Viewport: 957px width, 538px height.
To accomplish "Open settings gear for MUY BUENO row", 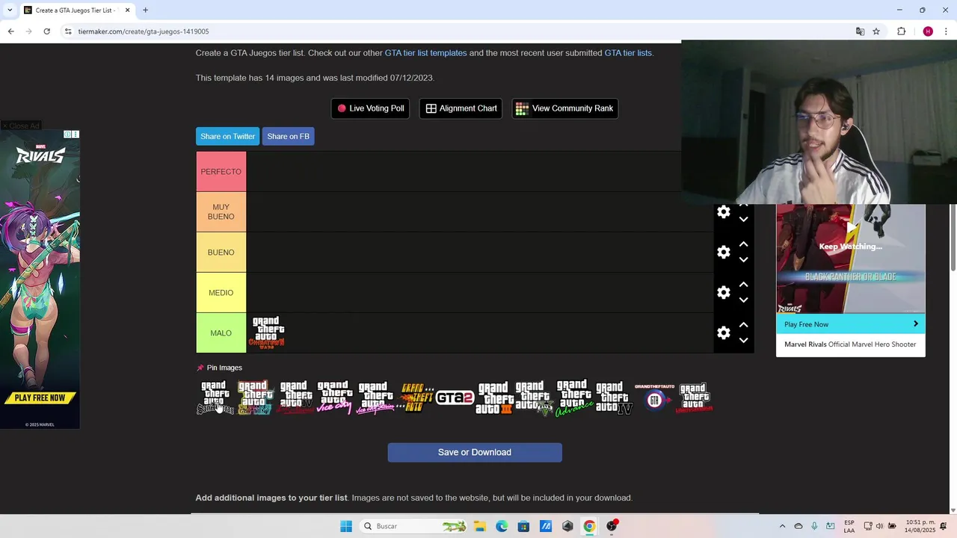I will [x=723, y=212].
